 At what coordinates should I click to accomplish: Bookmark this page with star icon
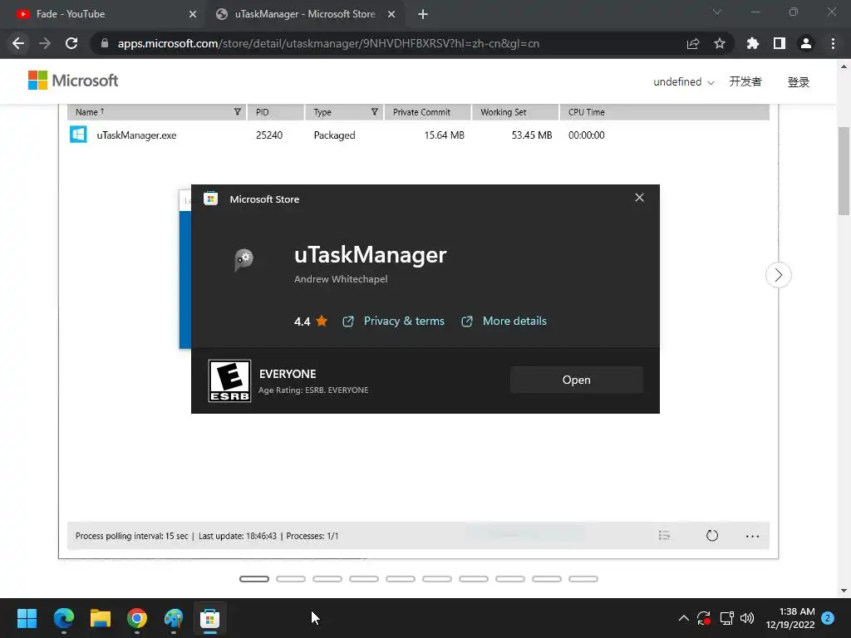coord(720,43)
